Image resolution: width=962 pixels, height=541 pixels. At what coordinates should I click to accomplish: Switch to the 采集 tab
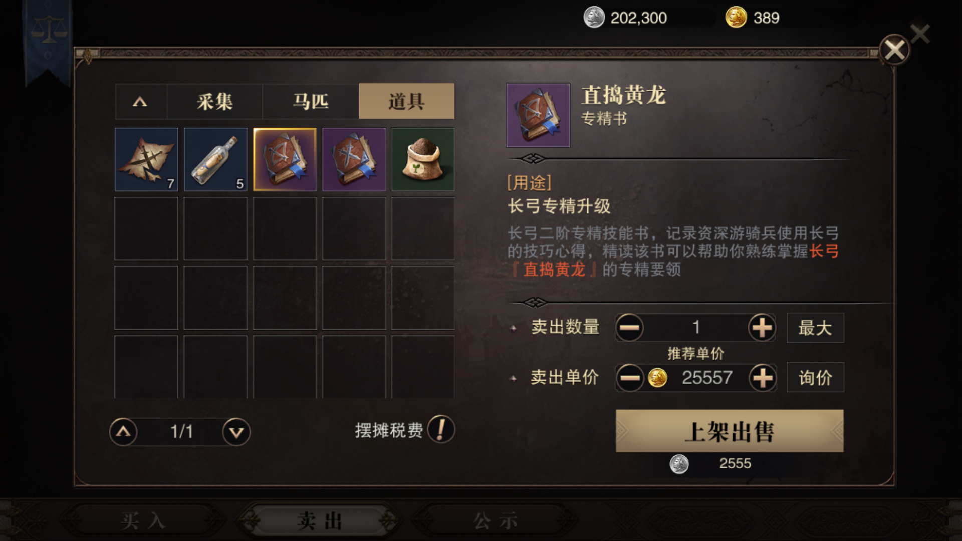215,102
